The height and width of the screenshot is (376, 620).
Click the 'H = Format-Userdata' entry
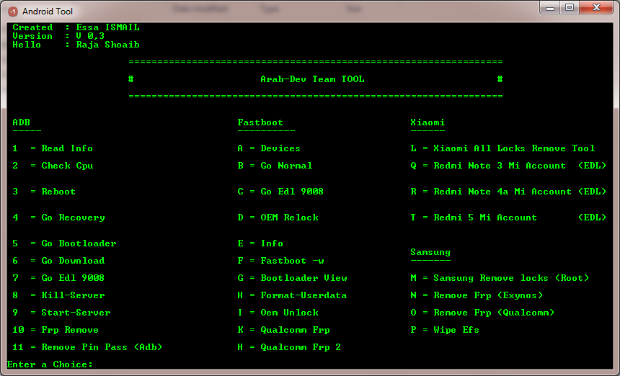click(x=292, y=295)
